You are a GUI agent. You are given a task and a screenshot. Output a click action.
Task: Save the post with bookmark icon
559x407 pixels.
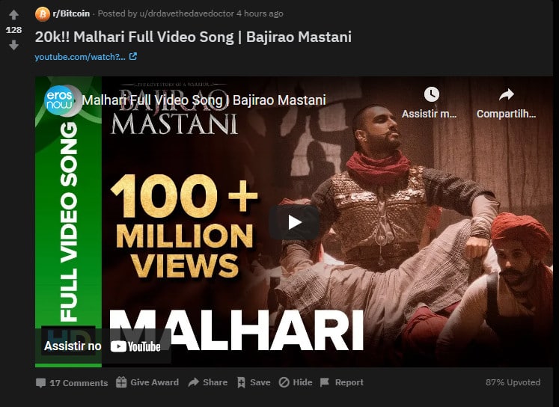point(254,382)
